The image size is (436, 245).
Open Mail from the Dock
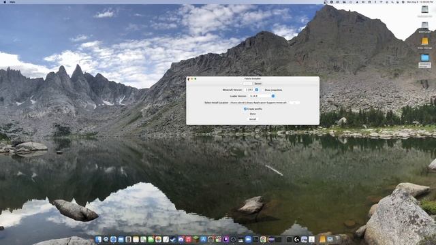[121, 239]
